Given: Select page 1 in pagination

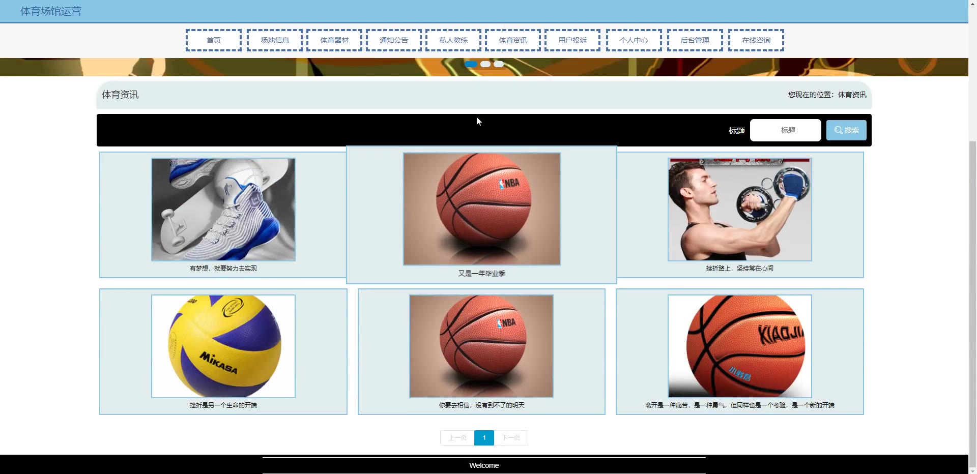Looking at the screenshot, I should pyautogui.click(x=484, y=438).
